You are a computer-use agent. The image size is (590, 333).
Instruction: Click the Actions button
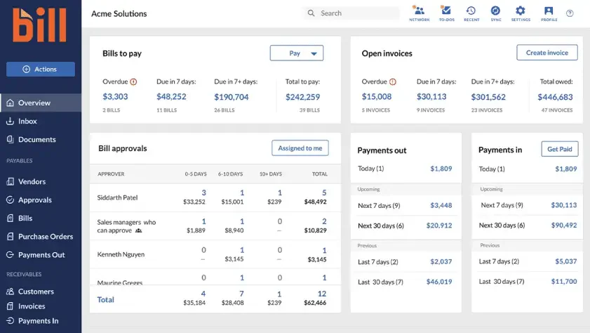tap(41, 70)
